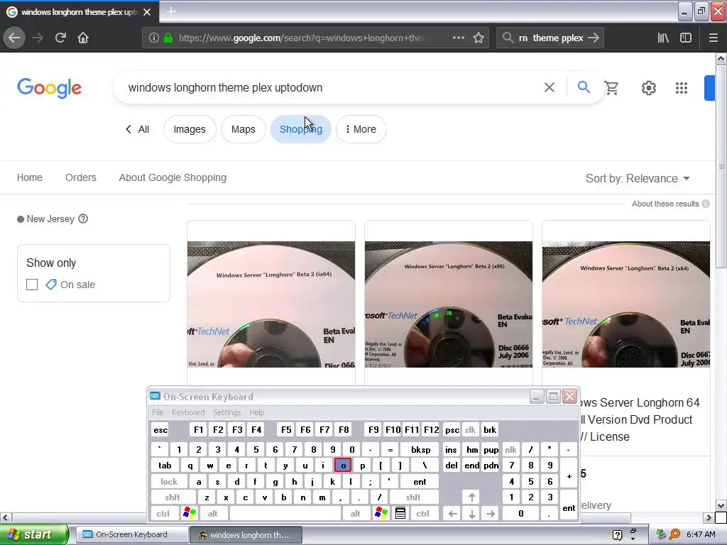
Task: Switch to the Images tab
Action: pyautogui.click(x=190, y=129)
